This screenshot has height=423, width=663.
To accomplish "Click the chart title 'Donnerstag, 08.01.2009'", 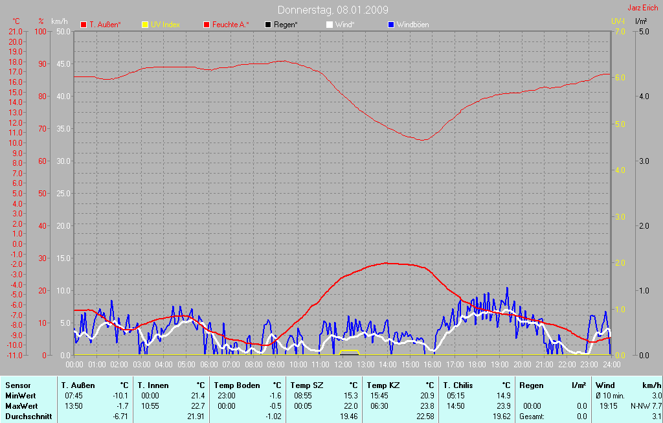I will click(333, 10).
